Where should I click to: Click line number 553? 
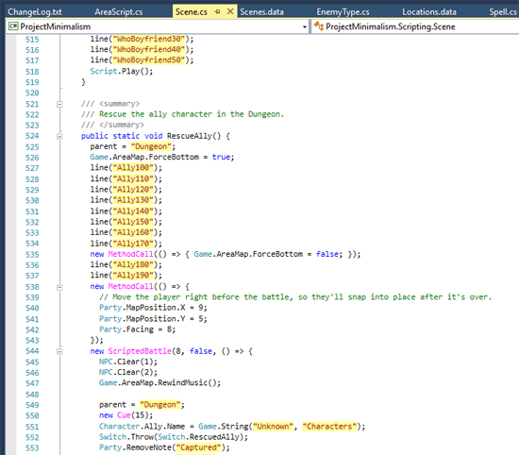coord(32,448)
